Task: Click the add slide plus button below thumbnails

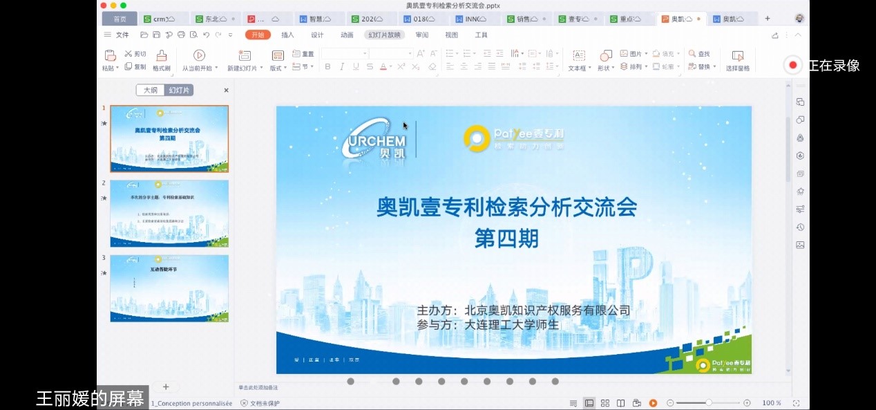Action: point(166,386)
